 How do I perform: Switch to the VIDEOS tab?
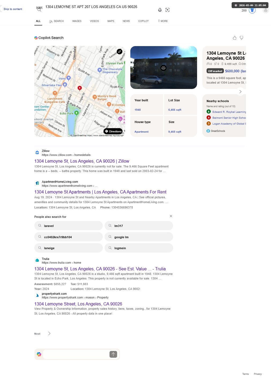click(x=94, y=21)
